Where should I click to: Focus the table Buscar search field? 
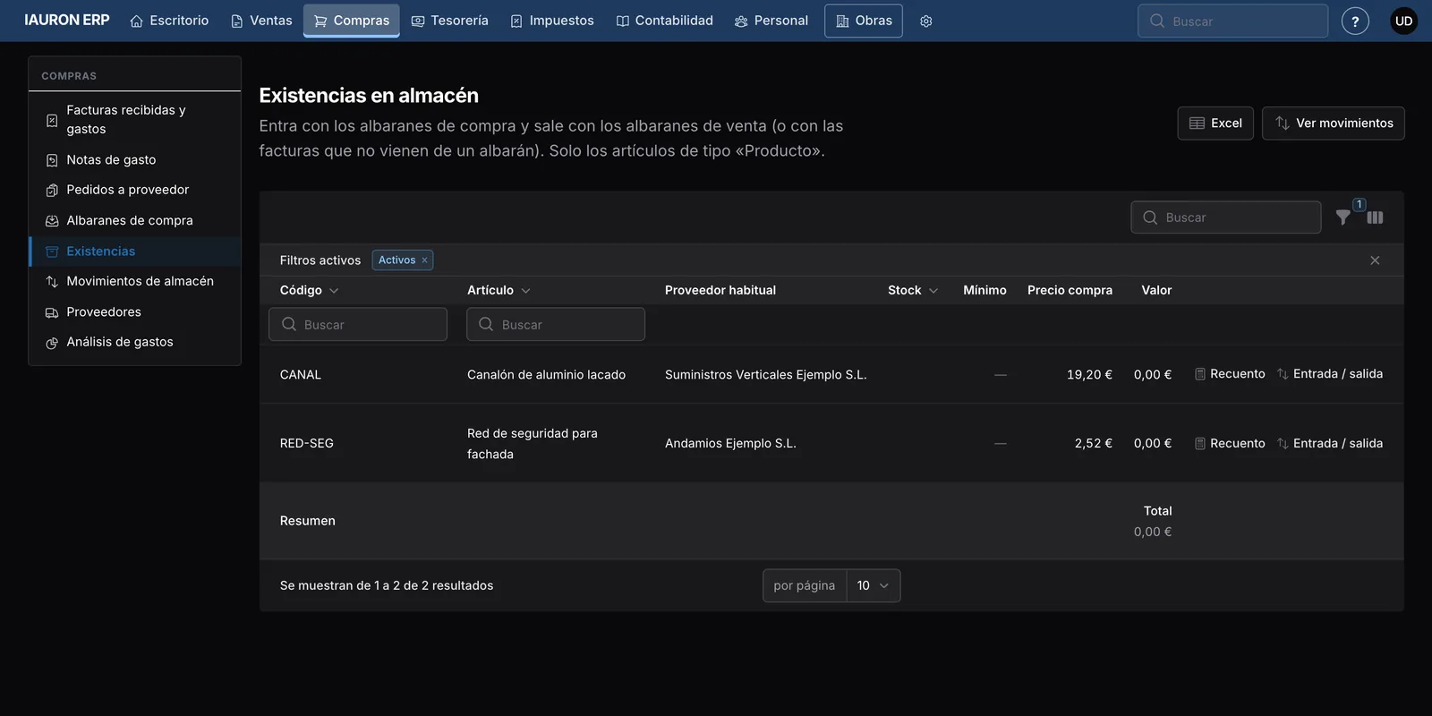point(1226,217)
